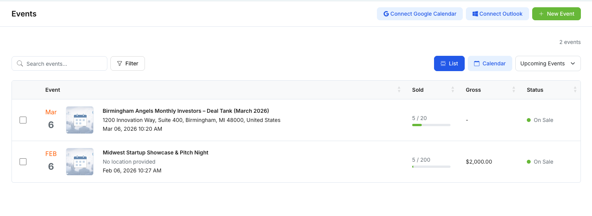The height and width of the screenshot is (216, 592).
Task: Create a New Event
Action: pyautogui.click(x=556, y=14)
